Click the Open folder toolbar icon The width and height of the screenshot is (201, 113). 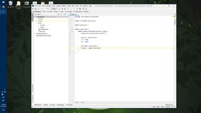(33, 9)
